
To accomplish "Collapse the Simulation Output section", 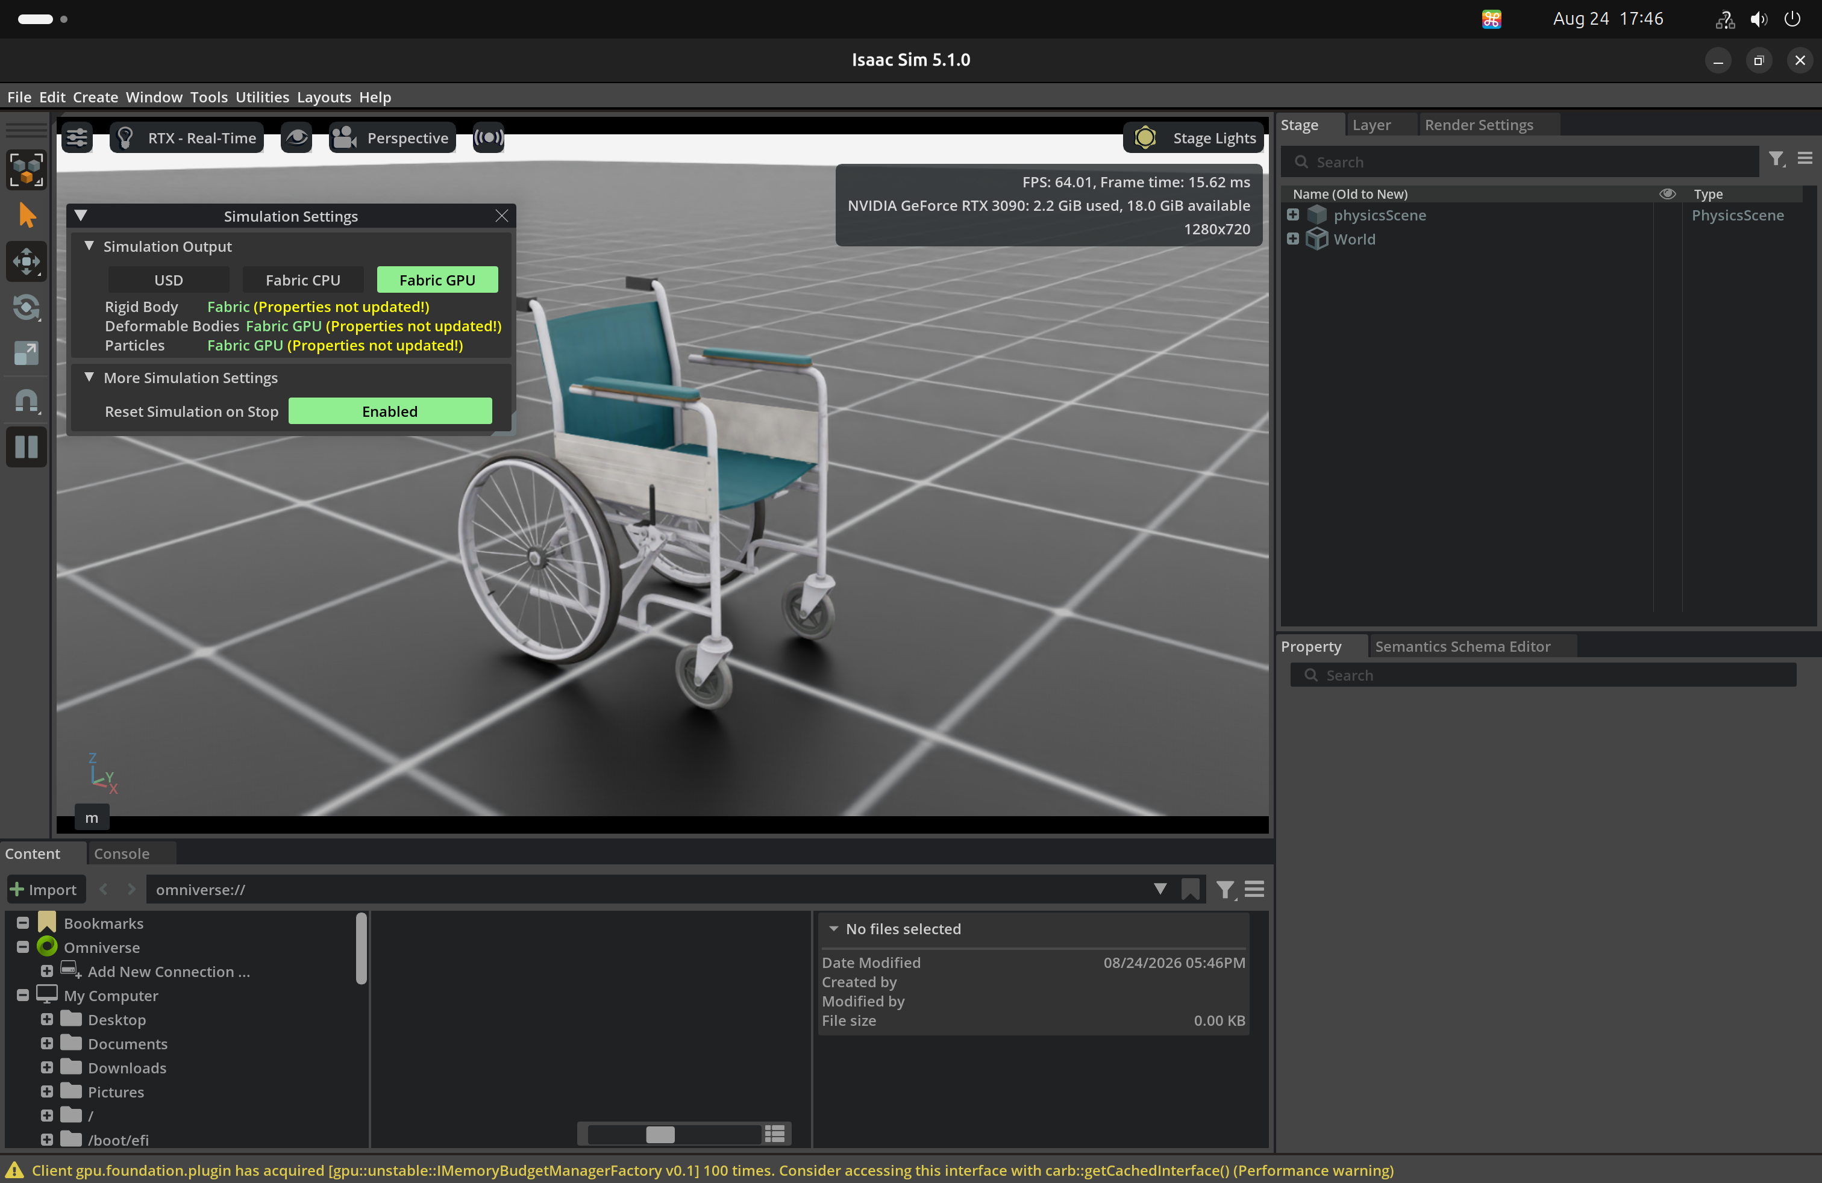I will click(x=90, y=246).
